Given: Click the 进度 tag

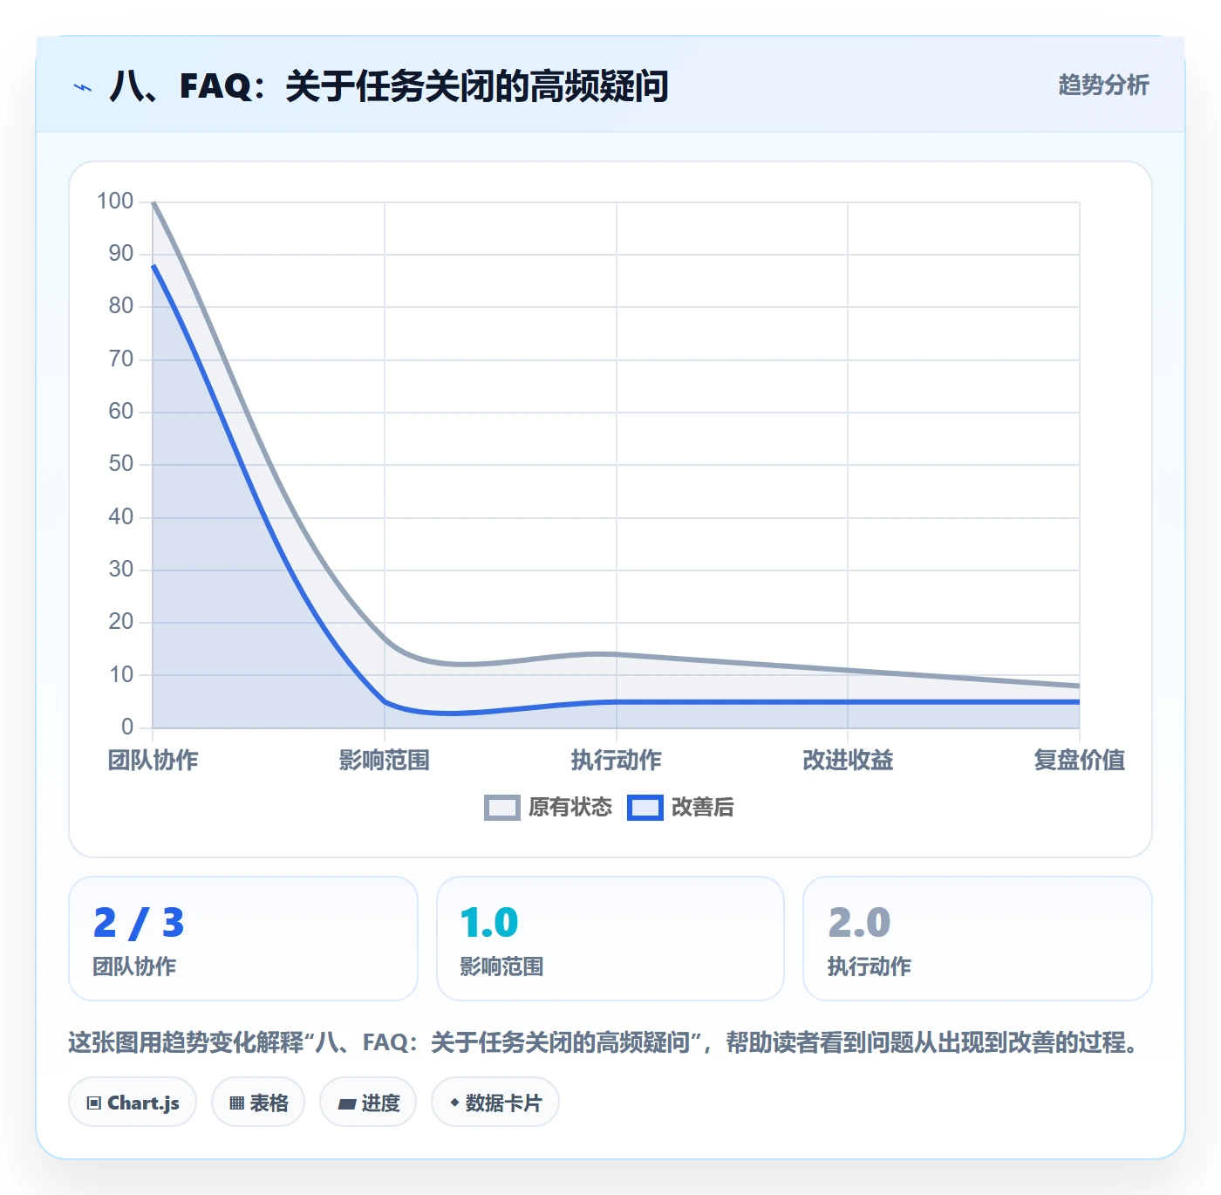Looking at the screenshot, I should point(368,1103).
